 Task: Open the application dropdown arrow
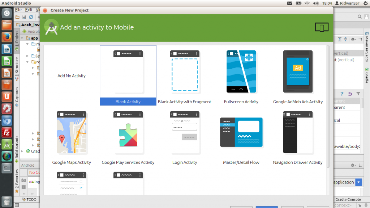coord(359,182)
